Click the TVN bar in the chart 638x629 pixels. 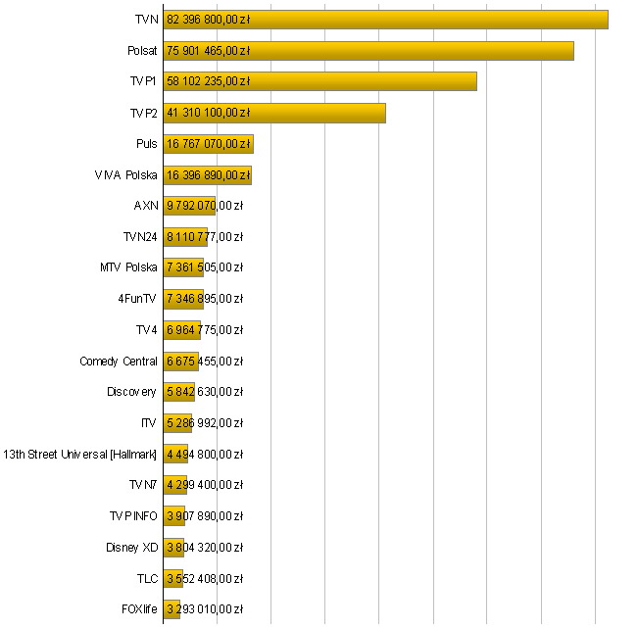(x=385, y=20)
